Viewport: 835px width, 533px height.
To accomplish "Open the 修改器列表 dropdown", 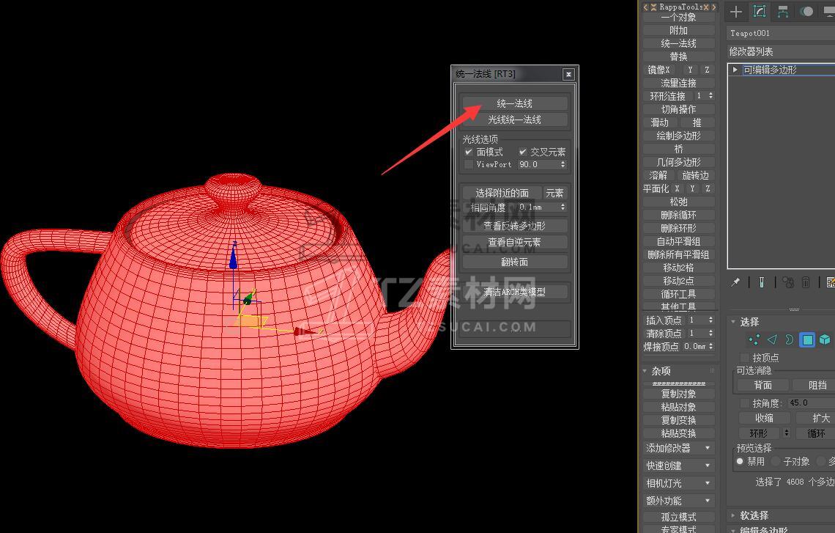I will click(781, 52).
